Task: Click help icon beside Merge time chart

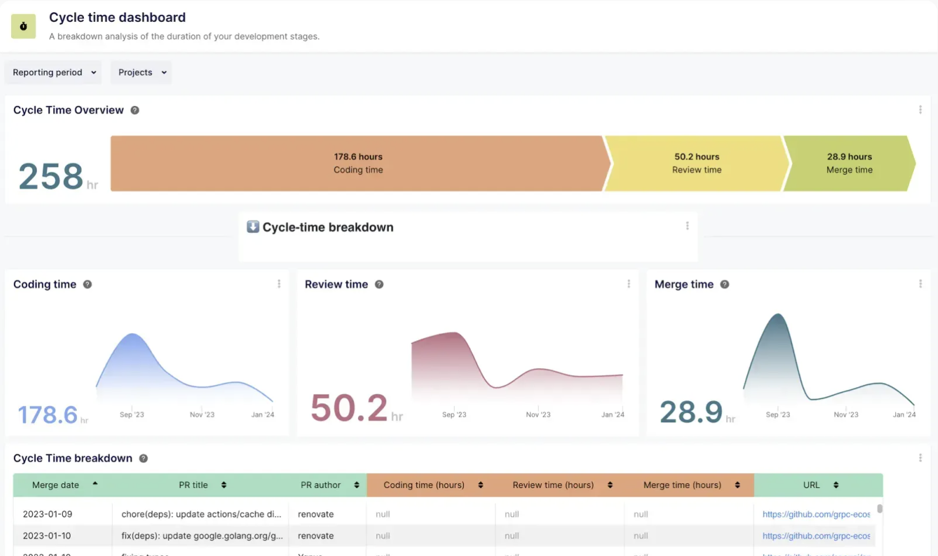Action: coord(725,284)
